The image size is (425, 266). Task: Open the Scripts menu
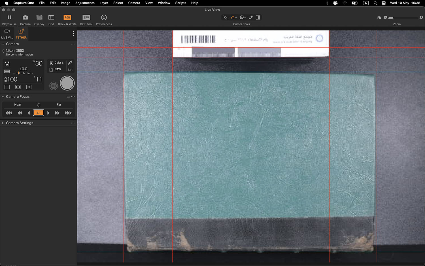(x=180, y=3)
